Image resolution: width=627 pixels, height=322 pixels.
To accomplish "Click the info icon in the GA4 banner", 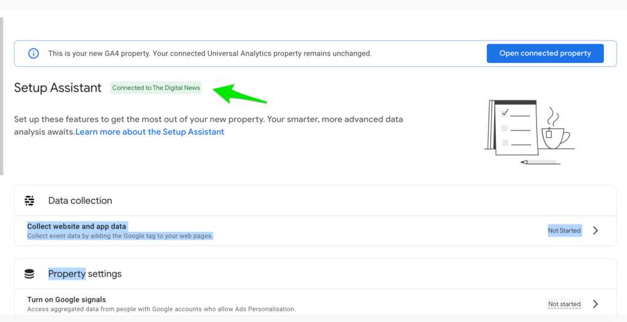I will 34,53.
